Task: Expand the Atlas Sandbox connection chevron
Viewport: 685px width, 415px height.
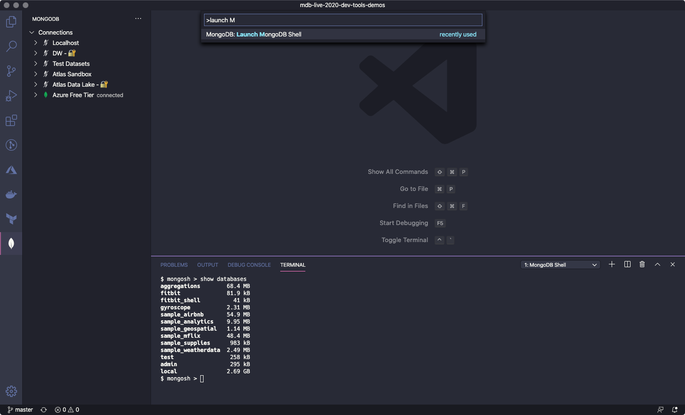Action: point(36,74)
